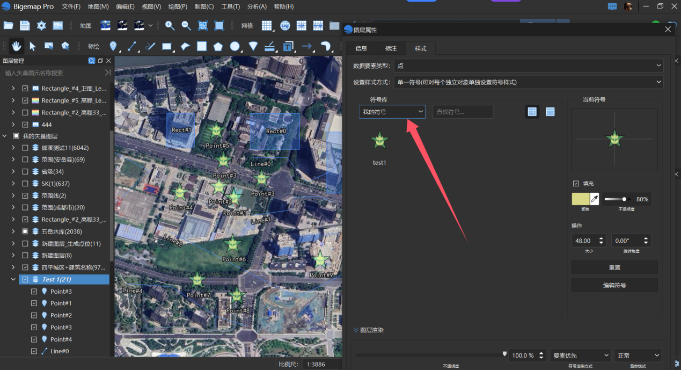Click the layer name search field
681x370 pixels.
54,72
